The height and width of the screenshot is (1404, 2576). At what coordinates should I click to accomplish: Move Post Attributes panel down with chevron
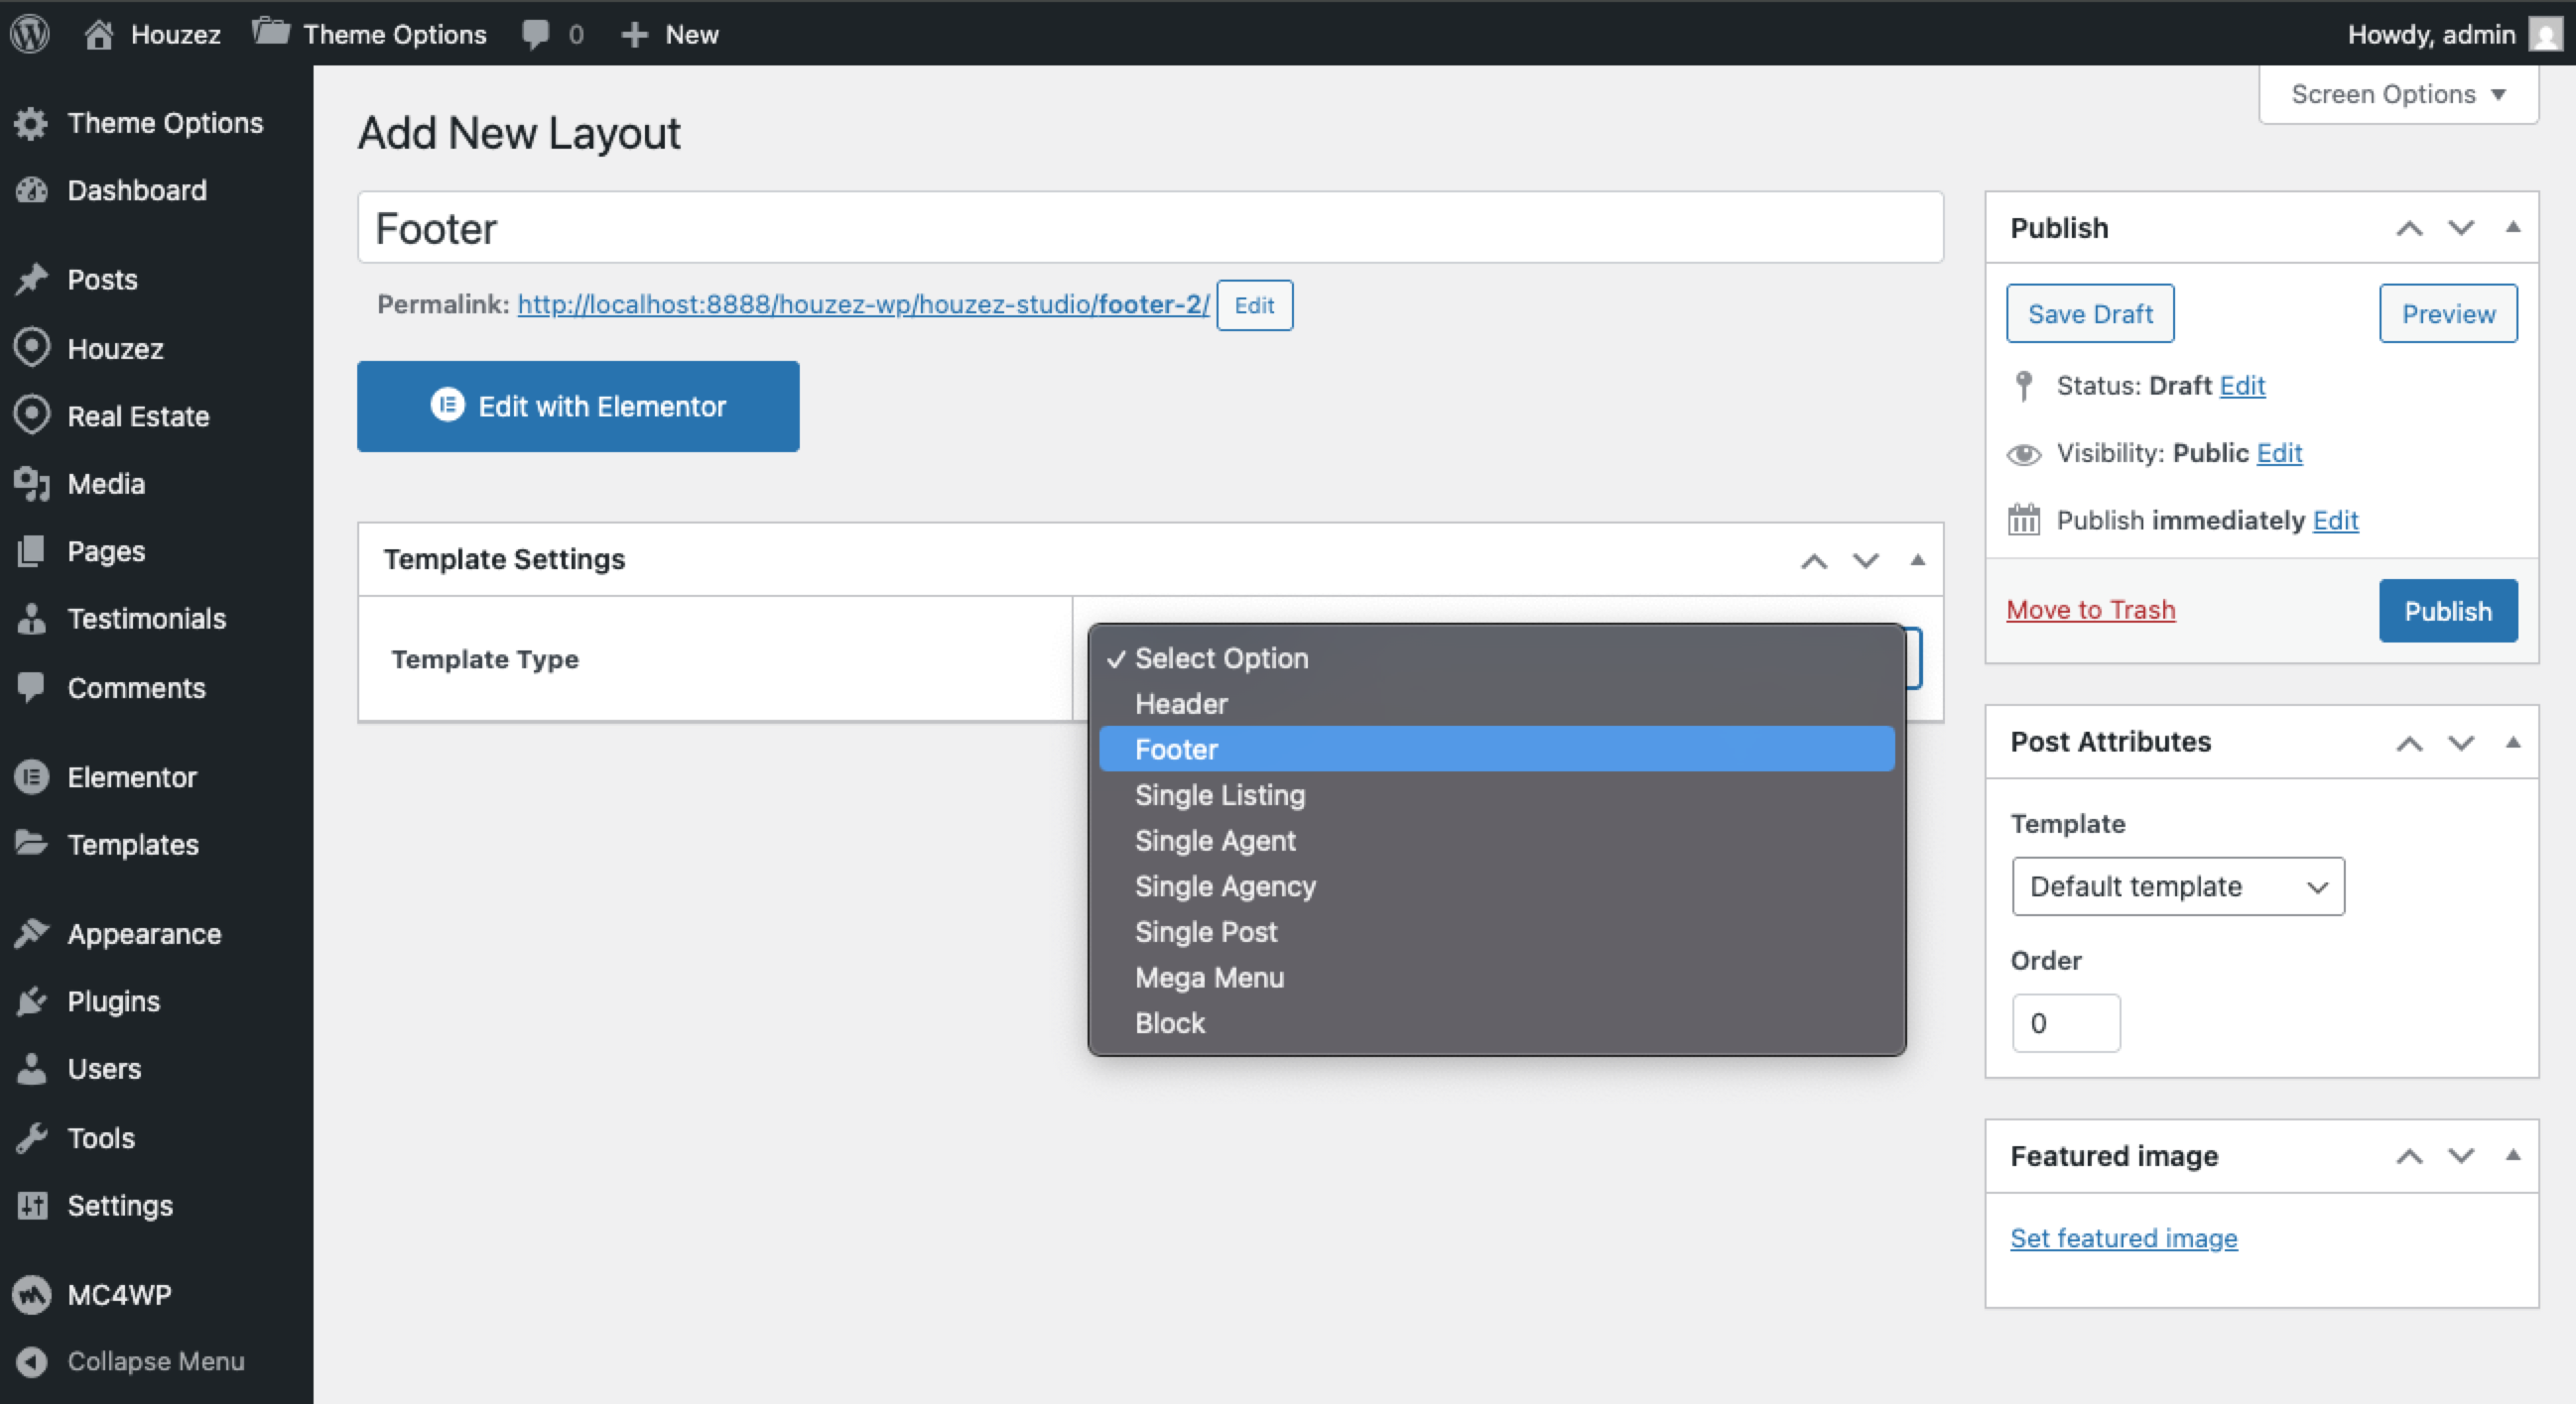tap(2461, 742)
